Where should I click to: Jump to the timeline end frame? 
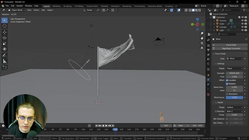113,126
